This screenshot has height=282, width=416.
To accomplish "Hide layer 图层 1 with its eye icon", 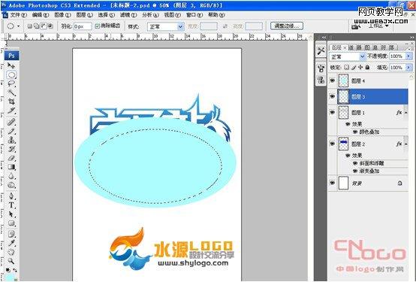I will pos(333,113).
